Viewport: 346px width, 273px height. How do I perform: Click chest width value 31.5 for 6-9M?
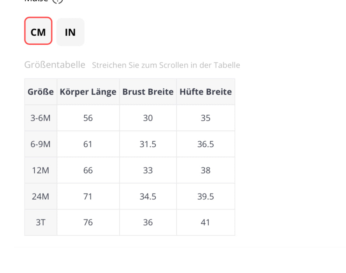[x=148, y=144]
